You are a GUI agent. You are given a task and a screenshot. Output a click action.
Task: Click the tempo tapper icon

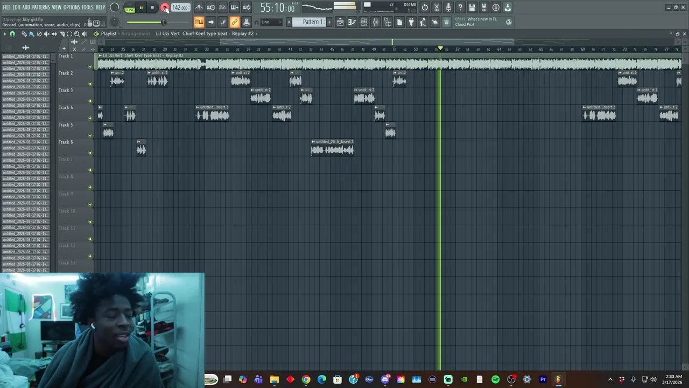pyautogui.click(x=423, y=22)
